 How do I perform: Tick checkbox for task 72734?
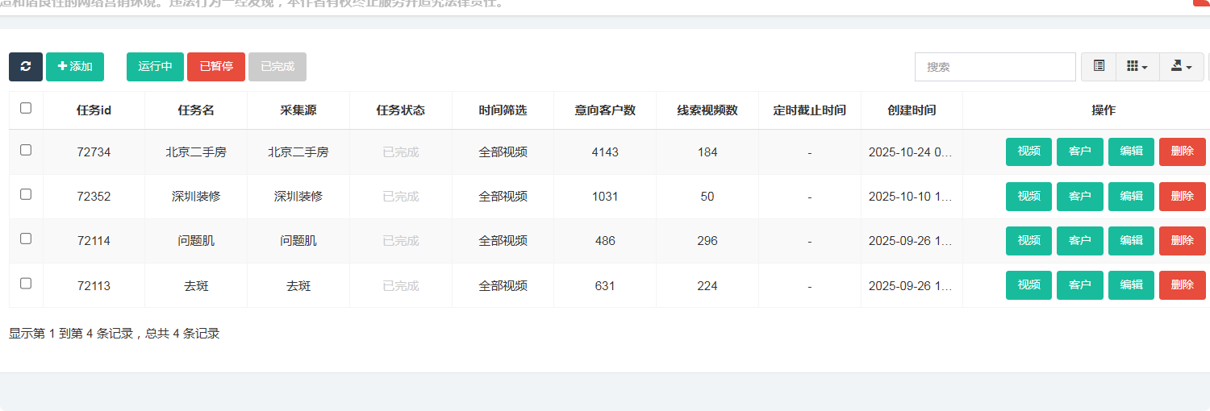[x=26, y=150]
